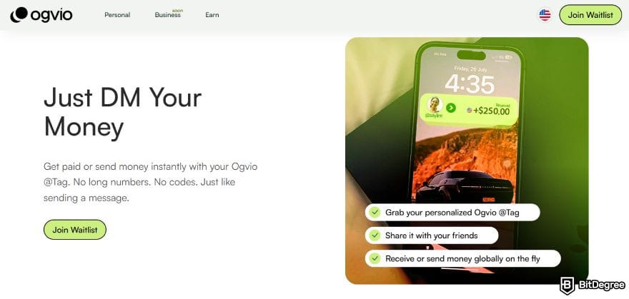Image resolution: width=629 pixels, height=299 pixels.
Task: Click checkmark beside Receive or send money globally
Action: click(x=375, y=258)
